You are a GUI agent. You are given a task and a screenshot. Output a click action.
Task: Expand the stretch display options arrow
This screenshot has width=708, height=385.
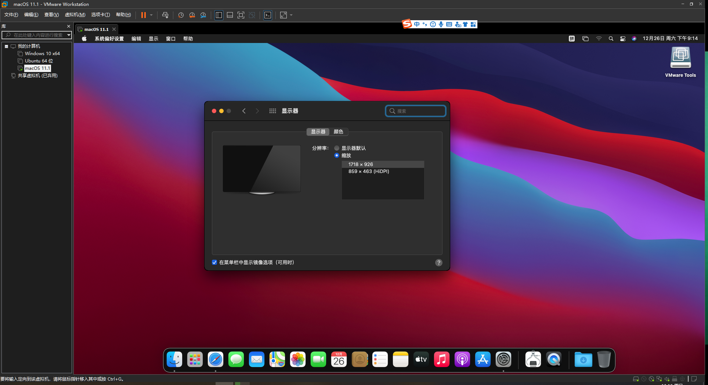291,15
